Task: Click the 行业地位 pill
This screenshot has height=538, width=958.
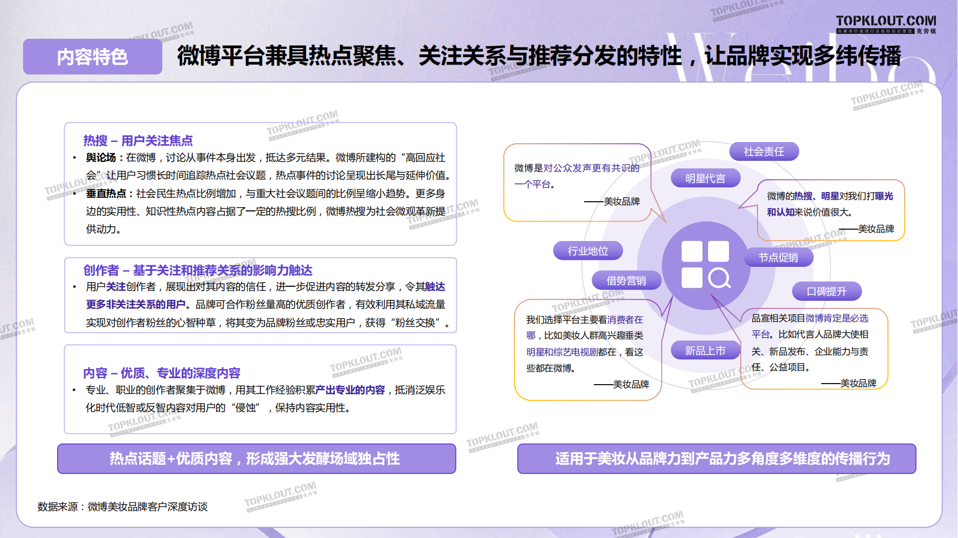Action: pos(588,251)
